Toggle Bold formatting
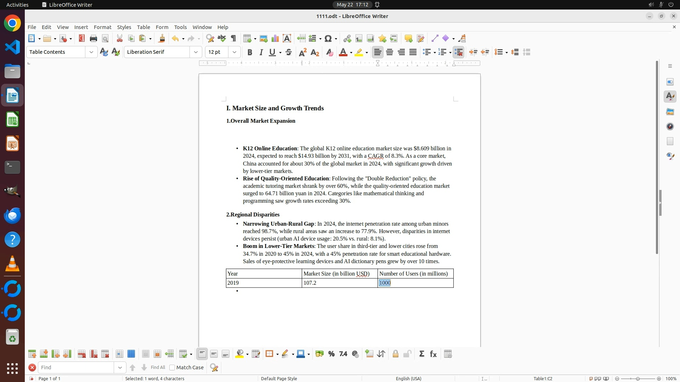The width and height of the screenshot is (680, 382). [x=250, y=52]
